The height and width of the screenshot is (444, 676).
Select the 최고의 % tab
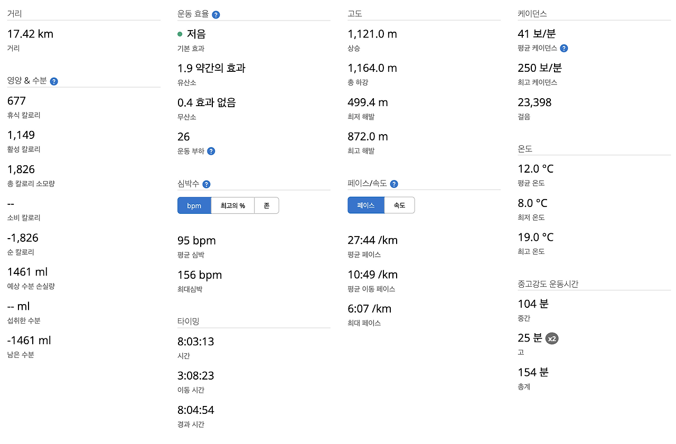(x=232, y=205)
